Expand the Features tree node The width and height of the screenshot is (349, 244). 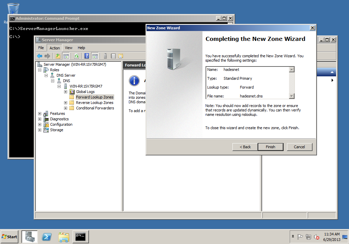(x=40, y=113)
